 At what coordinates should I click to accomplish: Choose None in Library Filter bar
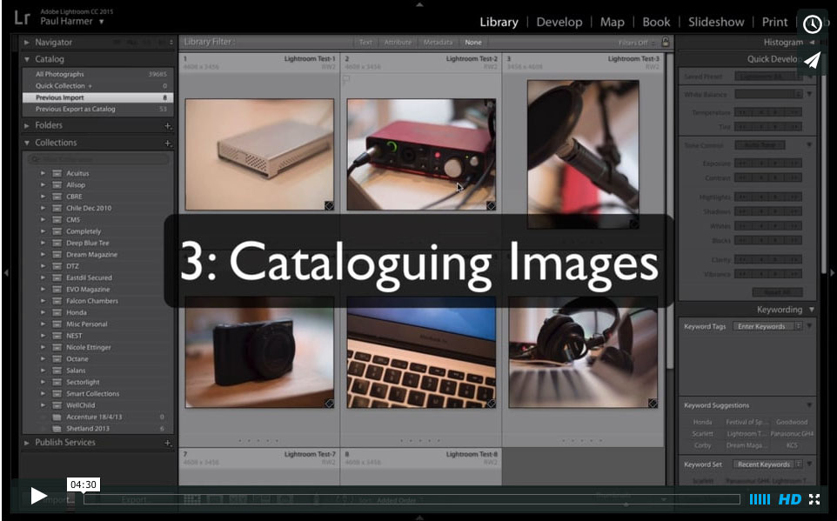tap(473, 42)
